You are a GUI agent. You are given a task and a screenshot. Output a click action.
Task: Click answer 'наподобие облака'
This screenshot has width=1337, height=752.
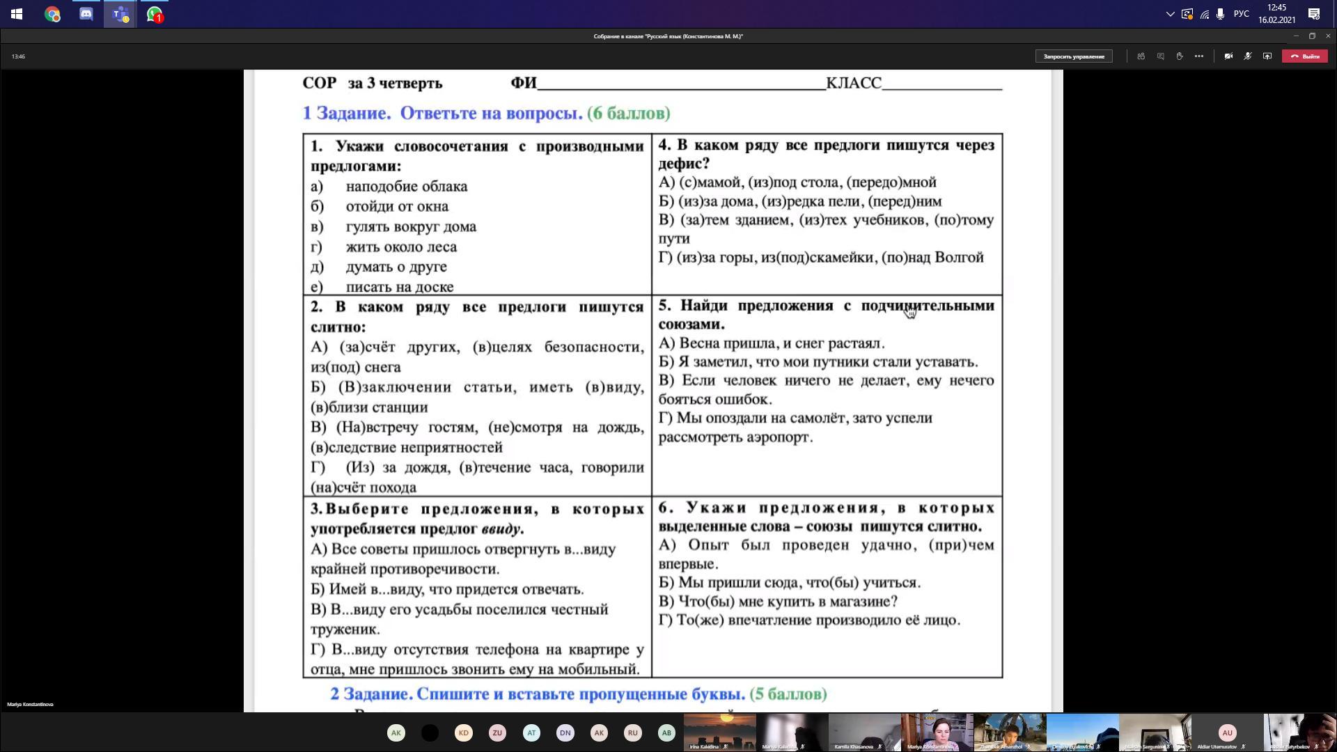click(407, 187)
